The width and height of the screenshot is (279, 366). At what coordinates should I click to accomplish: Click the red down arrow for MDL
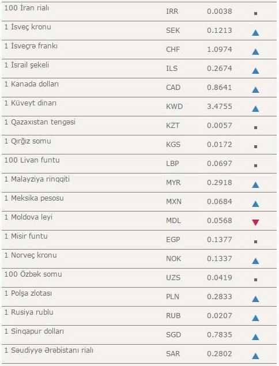(x=255, y=222)
